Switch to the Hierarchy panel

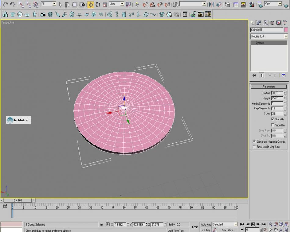point(265,23)
